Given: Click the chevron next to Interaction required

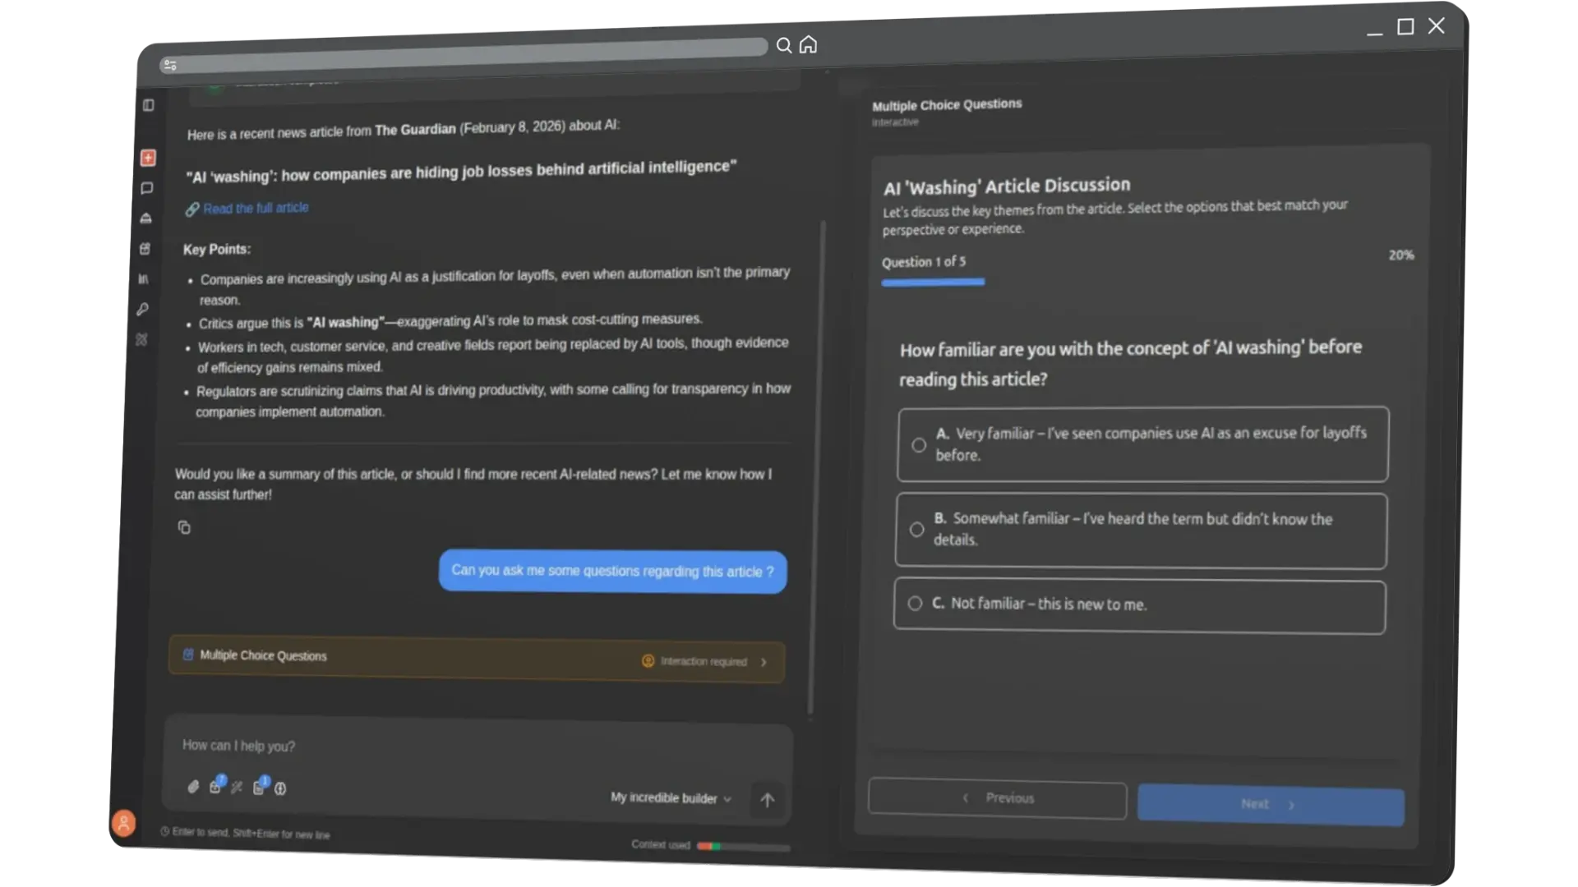Looking at the screenshot, I should (x=764, y=661).
